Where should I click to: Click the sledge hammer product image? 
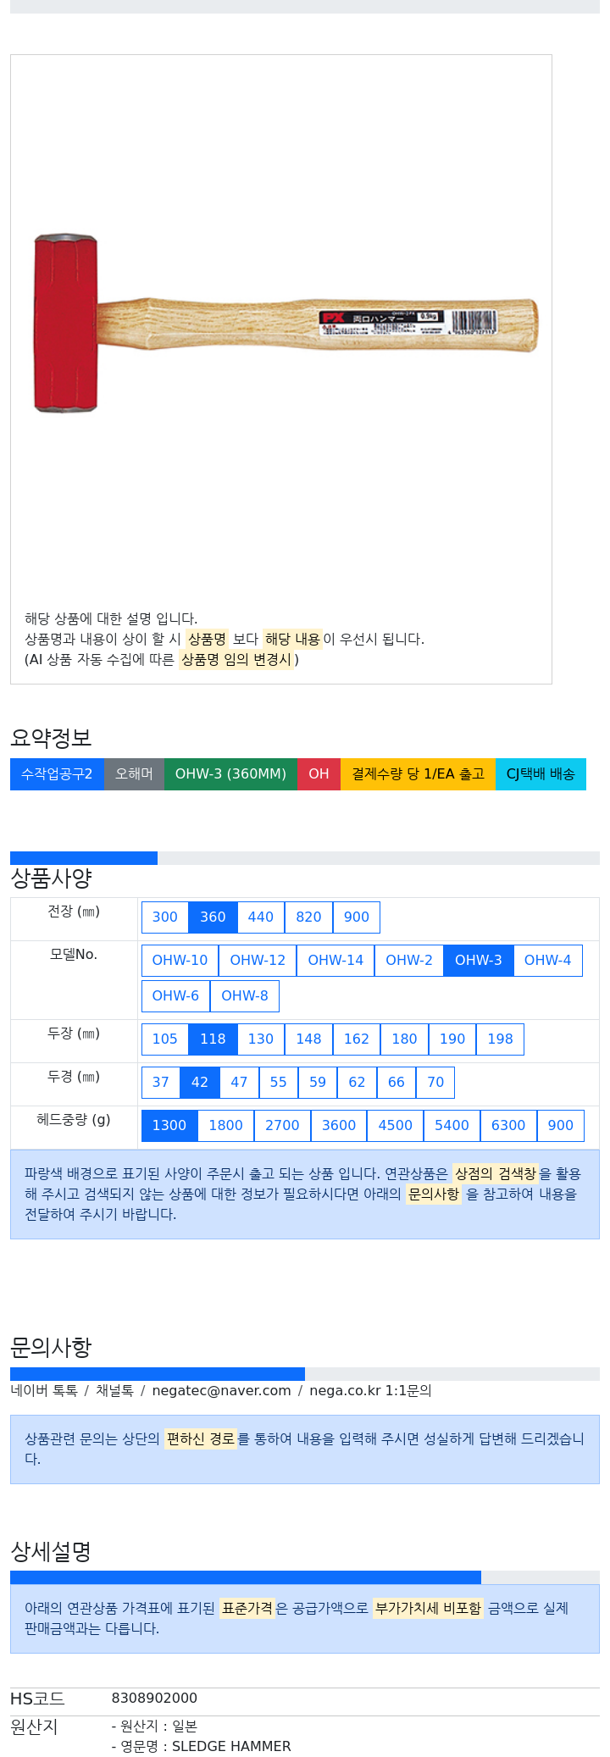point(286,324)
